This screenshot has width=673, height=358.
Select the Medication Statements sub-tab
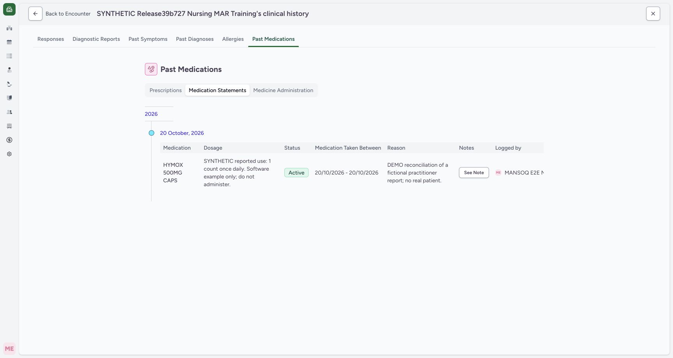point(217,90)
